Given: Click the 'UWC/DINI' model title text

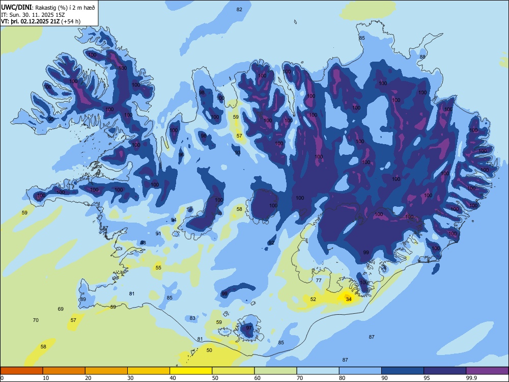Looking at the screenshot, I should [16, 7].
